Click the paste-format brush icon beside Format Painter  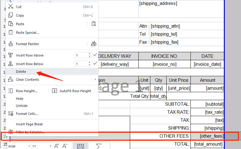[x=94, y=44]
